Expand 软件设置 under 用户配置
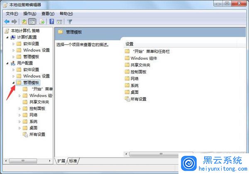The image size is (249, 174). coord(14,70)
